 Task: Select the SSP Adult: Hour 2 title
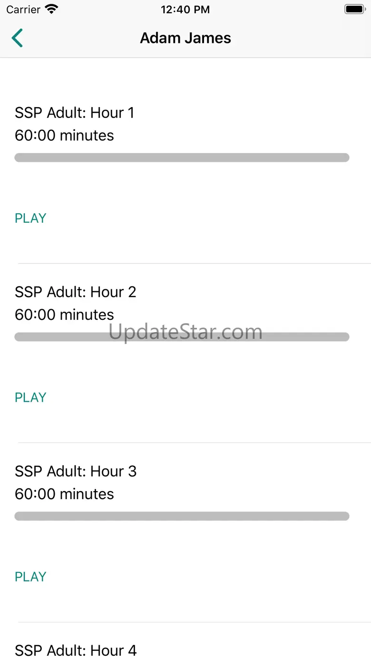[76, 292]
